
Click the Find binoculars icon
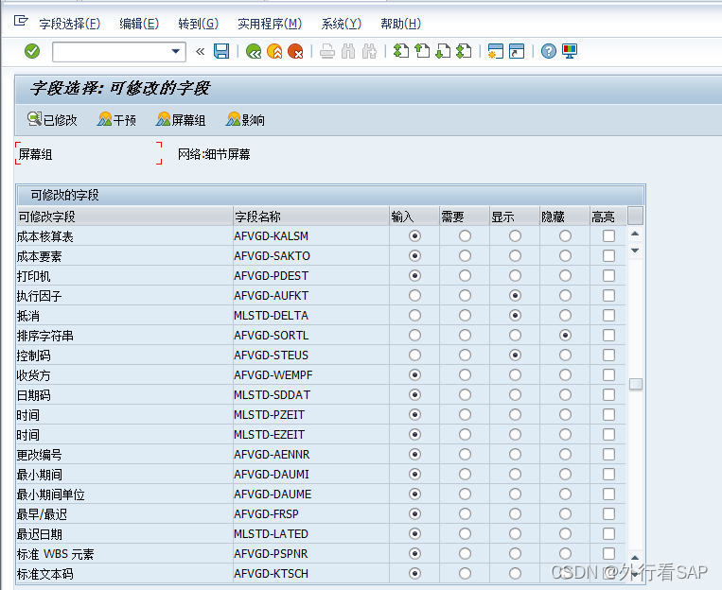point(348,51)
